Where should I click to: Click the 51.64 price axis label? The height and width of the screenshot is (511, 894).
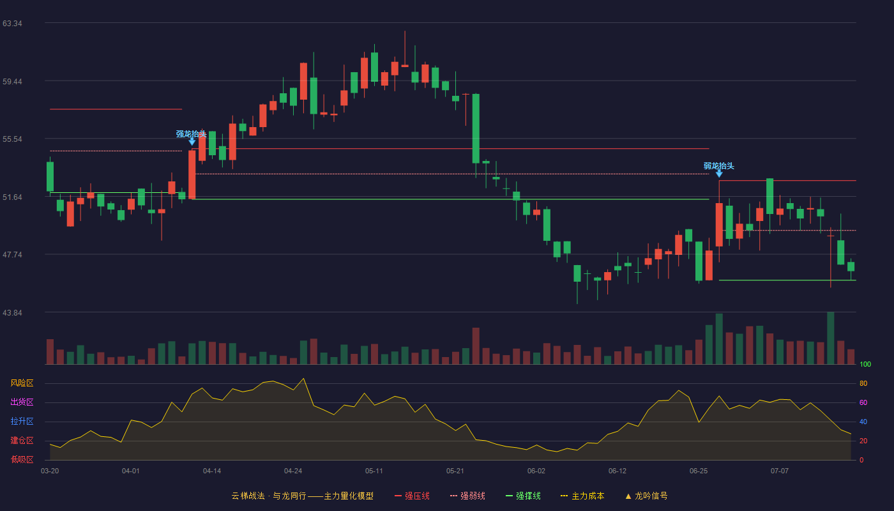tap(12, 197)
